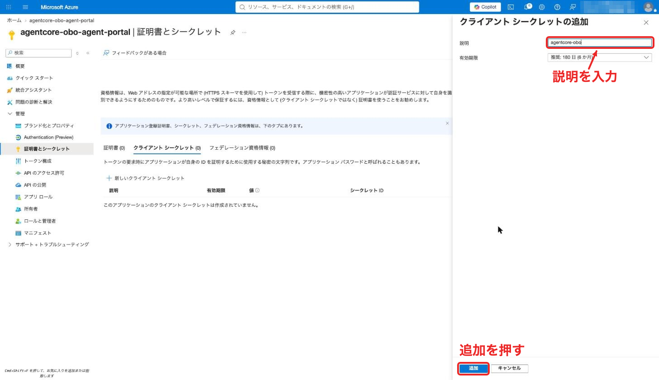
Task: Open the 有効期限 dropdown
Action: [600, 57]
